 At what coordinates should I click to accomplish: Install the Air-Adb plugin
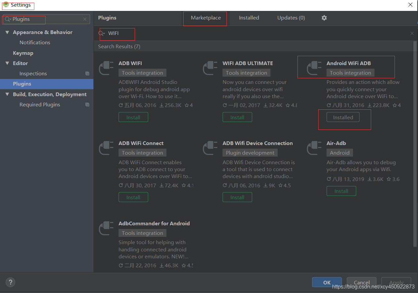tap(341, 191)
